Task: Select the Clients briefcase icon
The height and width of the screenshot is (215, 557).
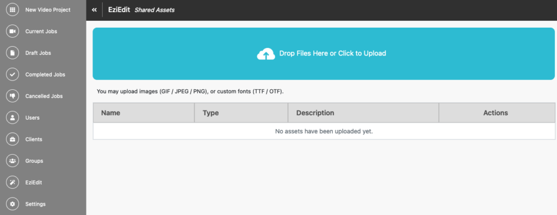Action: [13, 139]
